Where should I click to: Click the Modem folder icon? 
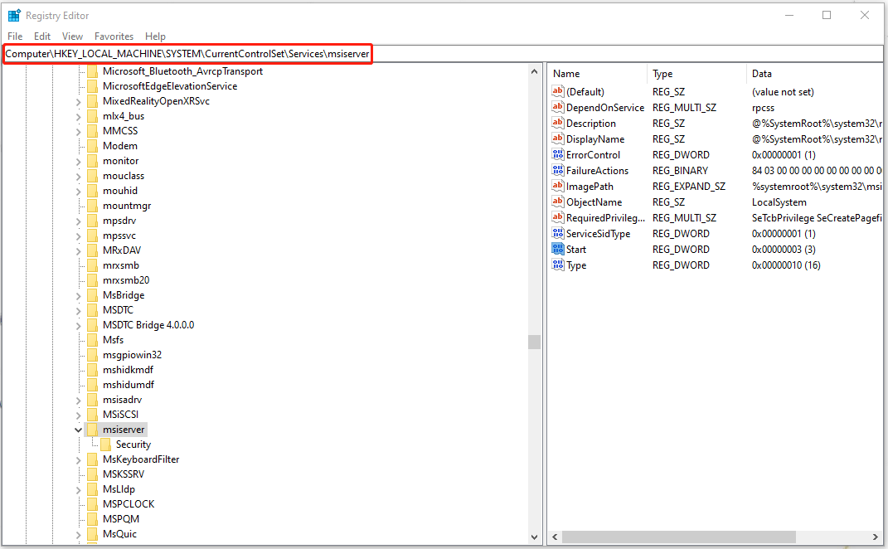(x=92, y=146)
